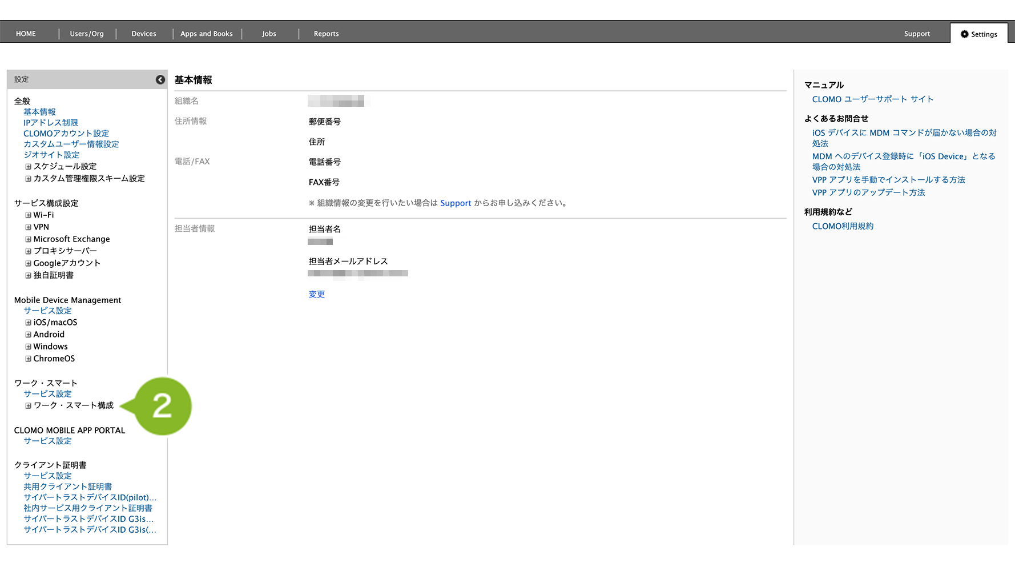Click the 変更 link to edit contact
The width and height of the screenshot is (1015, 571).
[x=316, y=295]
